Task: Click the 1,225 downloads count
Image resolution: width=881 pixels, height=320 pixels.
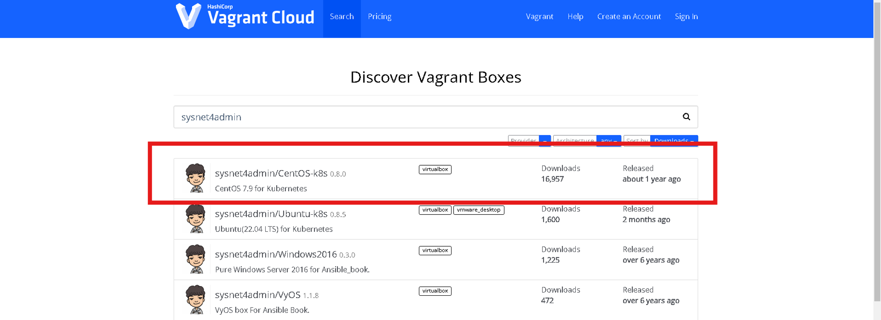Action: 551,260
